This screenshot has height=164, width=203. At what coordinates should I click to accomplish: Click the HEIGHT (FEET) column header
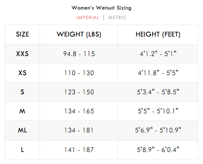pos(158,34)
